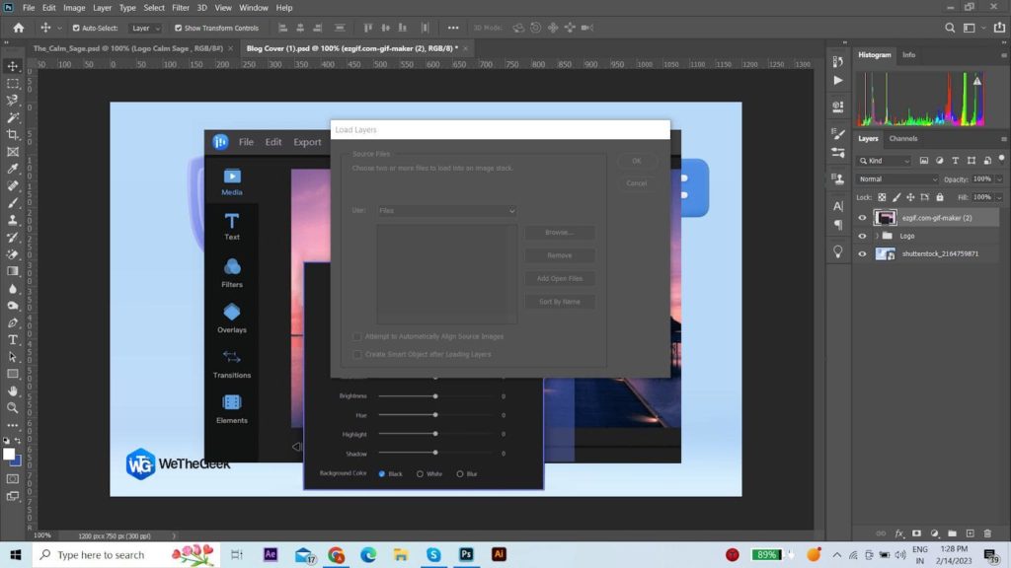The height and width of the screenshot is (568, 1011).
Task: Click the delete layer trash icon
Action: (x=987, y=533)
